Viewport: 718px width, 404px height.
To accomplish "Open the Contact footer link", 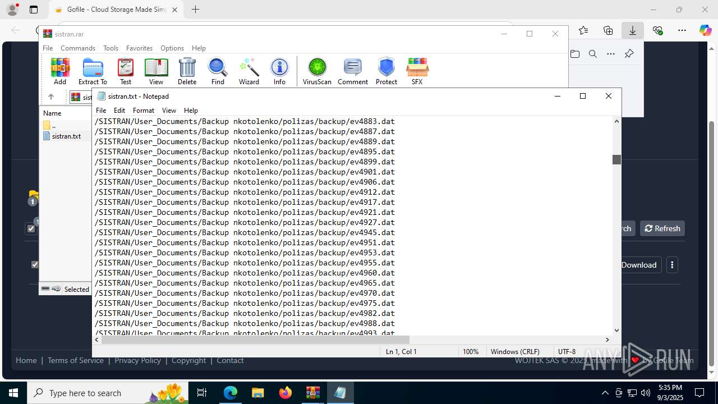I will 230,360.
